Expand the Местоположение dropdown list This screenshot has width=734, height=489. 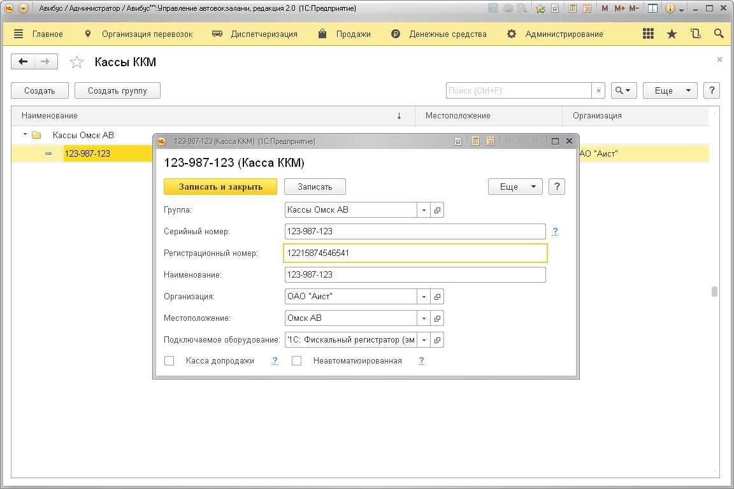pos(424,318)
